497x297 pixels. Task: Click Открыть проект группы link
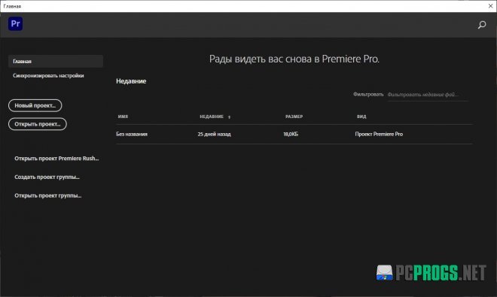(x=48, y=195)
